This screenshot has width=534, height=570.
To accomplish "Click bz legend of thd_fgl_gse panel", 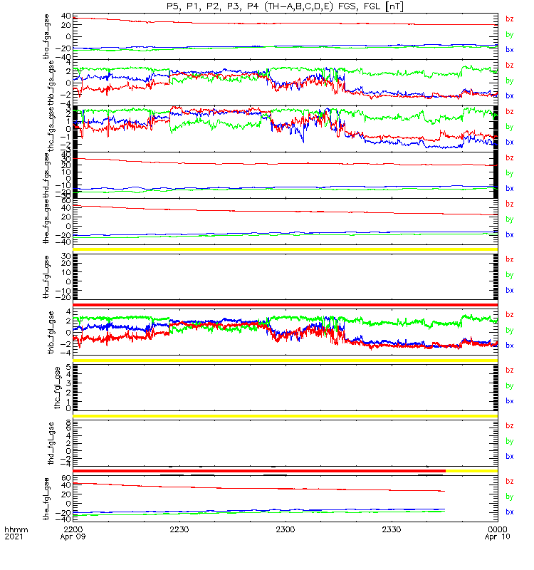I will (510, 425).
